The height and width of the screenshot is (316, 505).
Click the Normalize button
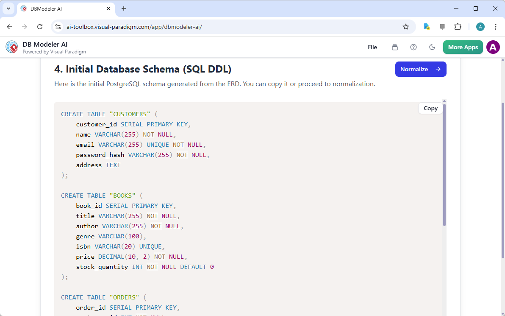421,69
